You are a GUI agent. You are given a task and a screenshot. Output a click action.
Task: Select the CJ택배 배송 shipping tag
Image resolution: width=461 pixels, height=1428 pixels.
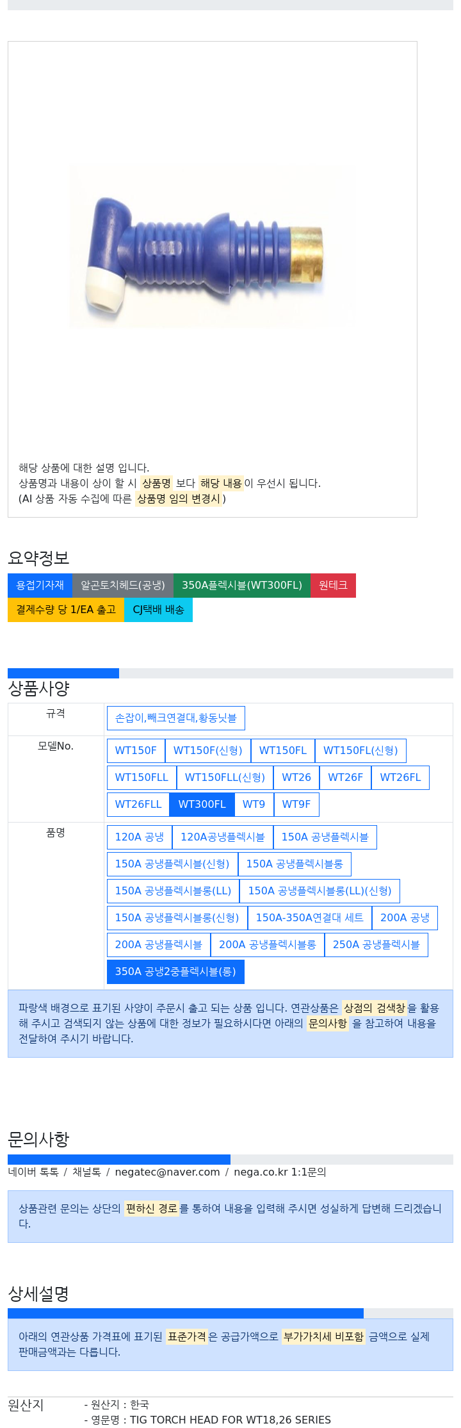(158, 610)
